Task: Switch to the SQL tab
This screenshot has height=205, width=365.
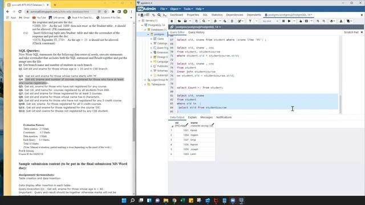Action: (205, 15)
